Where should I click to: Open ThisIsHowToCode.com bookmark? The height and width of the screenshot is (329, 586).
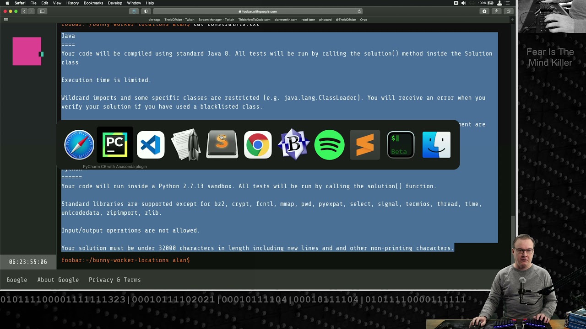pyautogui.click(x=255, y=20)
